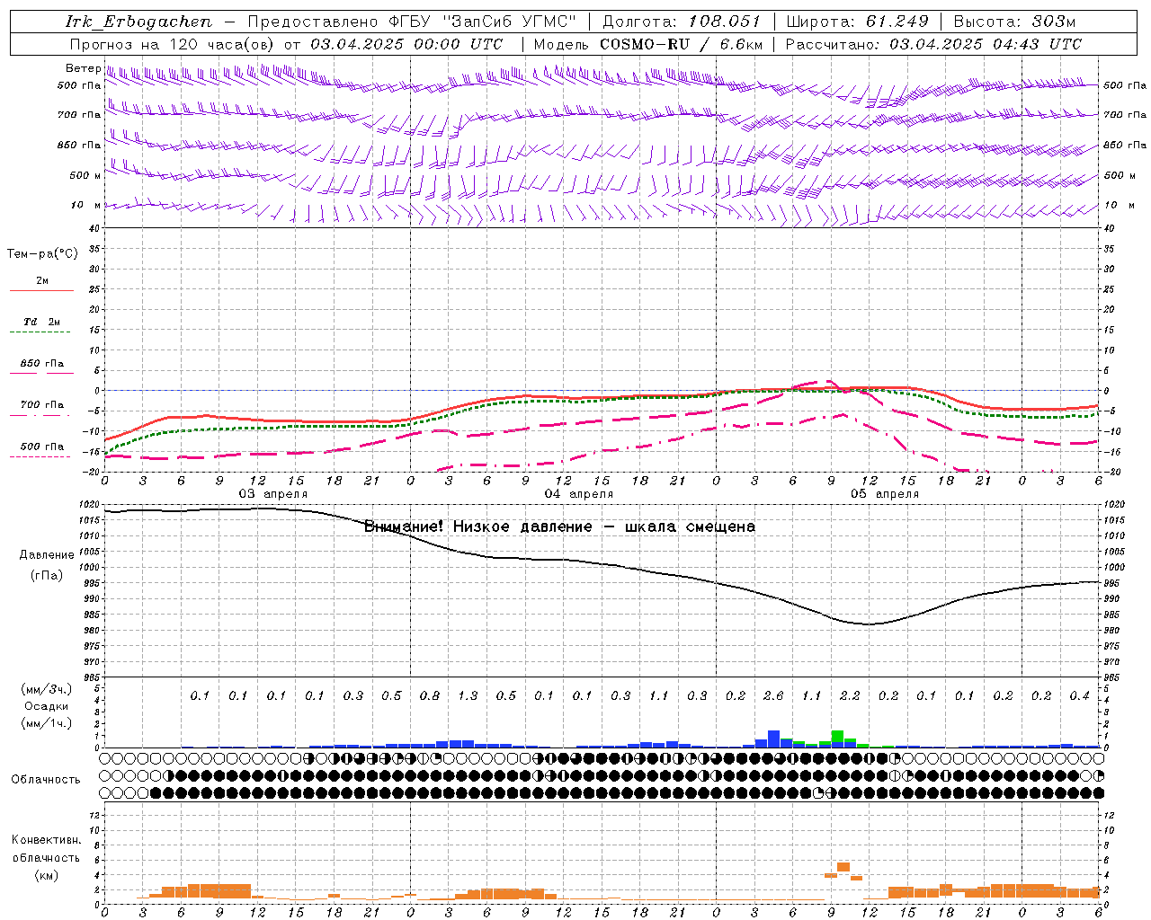Click the "Давление" pressure panel label
Image resolution: width=1151 pixels, height=920 pixels.
point(47,554)
